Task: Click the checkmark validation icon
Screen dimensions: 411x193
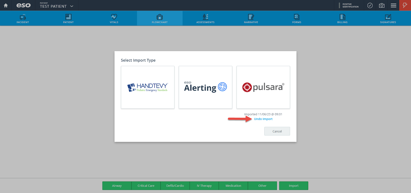Action: (370, 5)
